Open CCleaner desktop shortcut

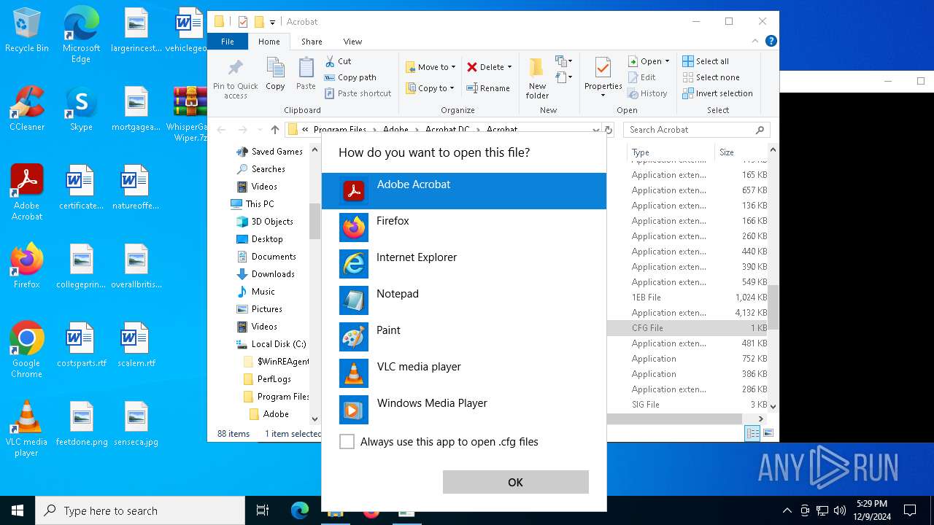point(27,109)
